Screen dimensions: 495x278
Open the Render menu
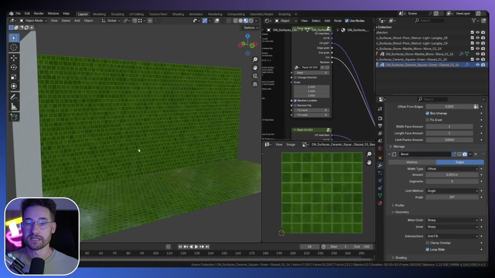[x=39, y=13]
